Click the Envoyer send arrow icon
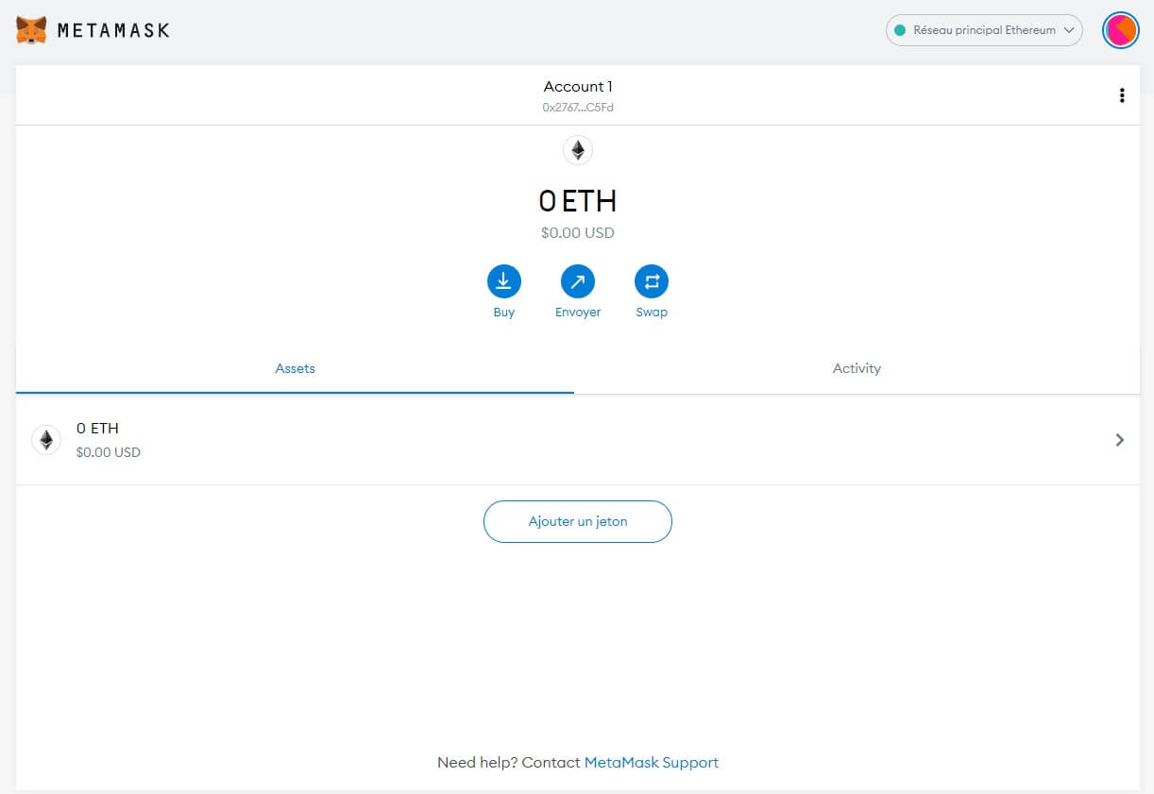 pos(577,281)
